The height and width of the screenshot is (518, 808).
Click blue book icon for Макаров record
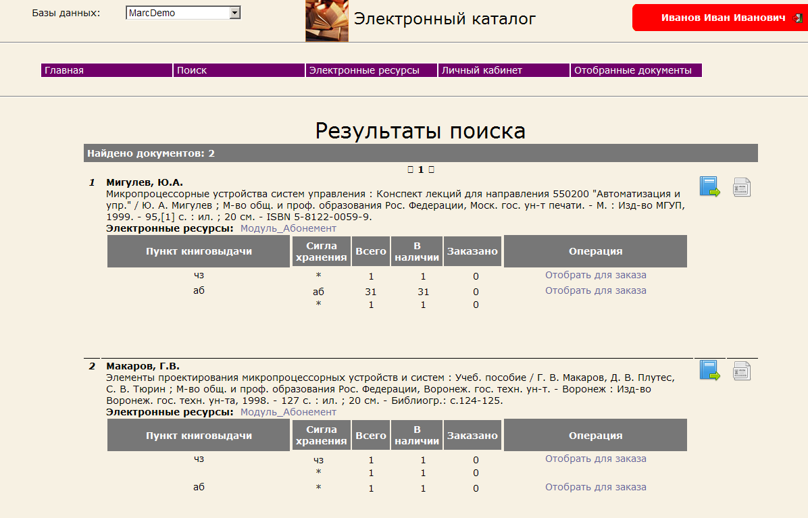709,370
